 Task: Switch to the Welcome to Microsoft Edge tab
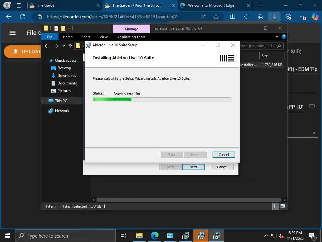pos(214,5)
